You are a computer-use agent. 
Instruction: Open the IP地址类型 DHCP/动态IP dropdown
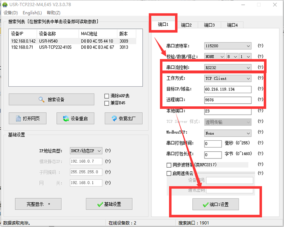86,151
